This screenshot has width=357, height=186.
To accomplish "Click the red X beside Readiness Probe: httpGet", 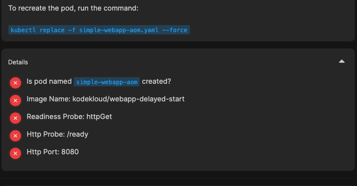I will click(15, 118).
